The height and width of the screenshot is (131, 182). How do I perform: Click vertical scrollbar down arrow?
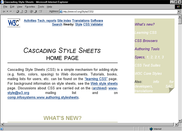(x=180, y=121)
